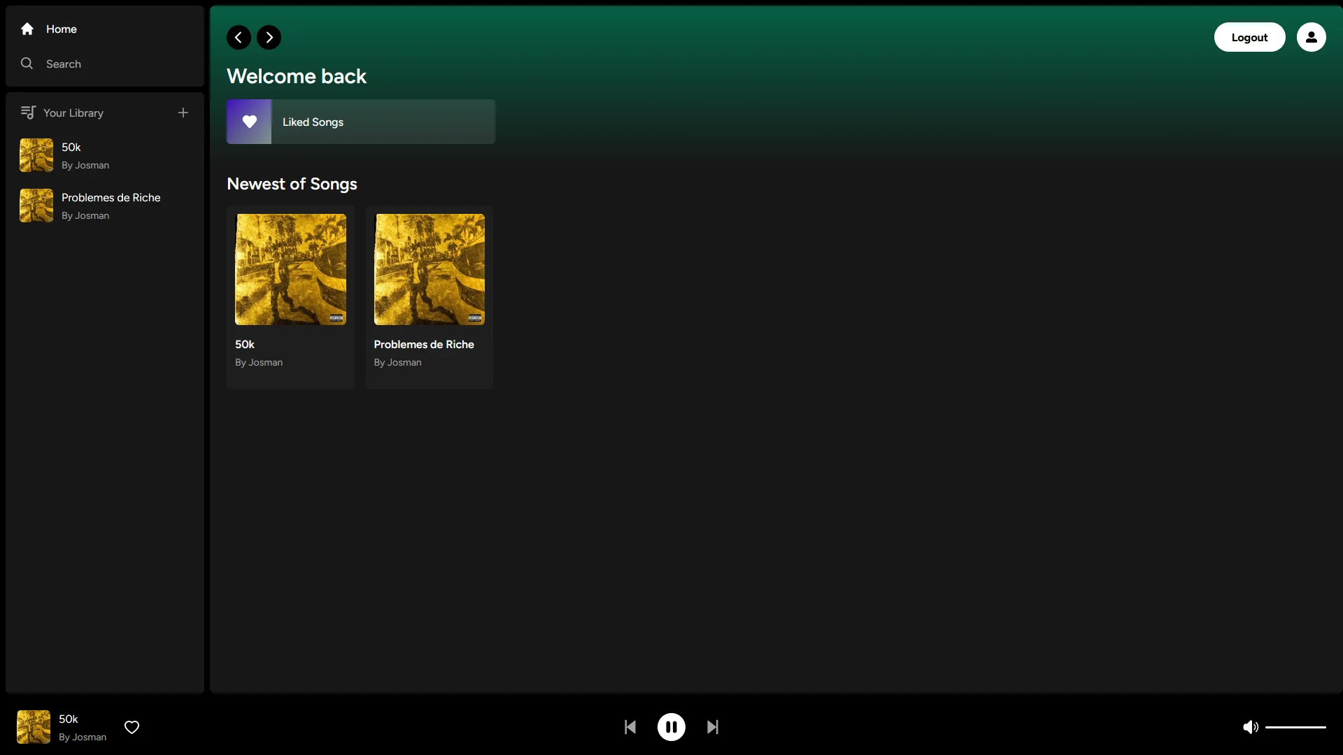This screenshot has height=755, width=1343.
Task: Adjust the volume slider
Action: tap(1295, 727)
